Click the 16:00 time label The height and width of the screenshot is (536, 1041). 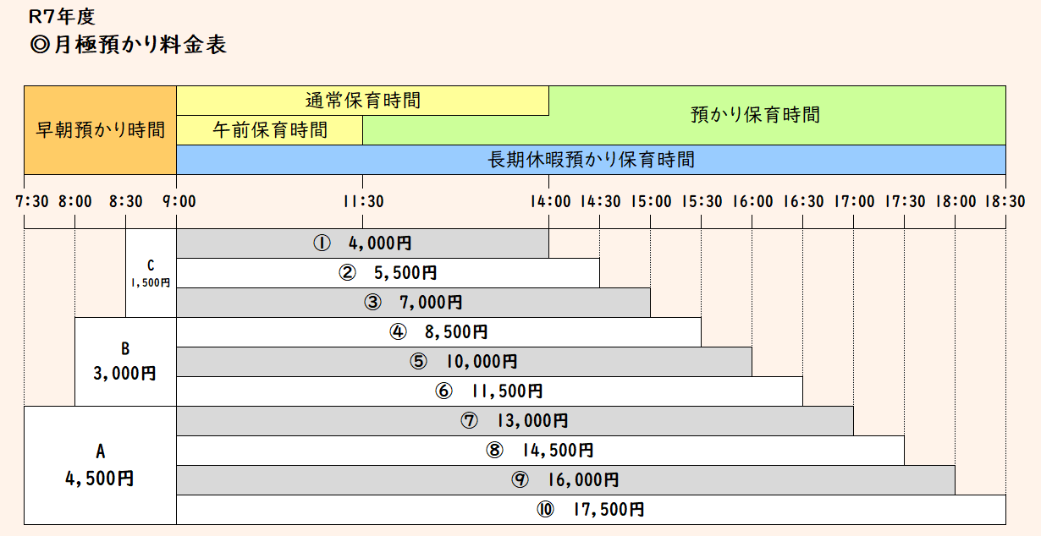[752, 202]
